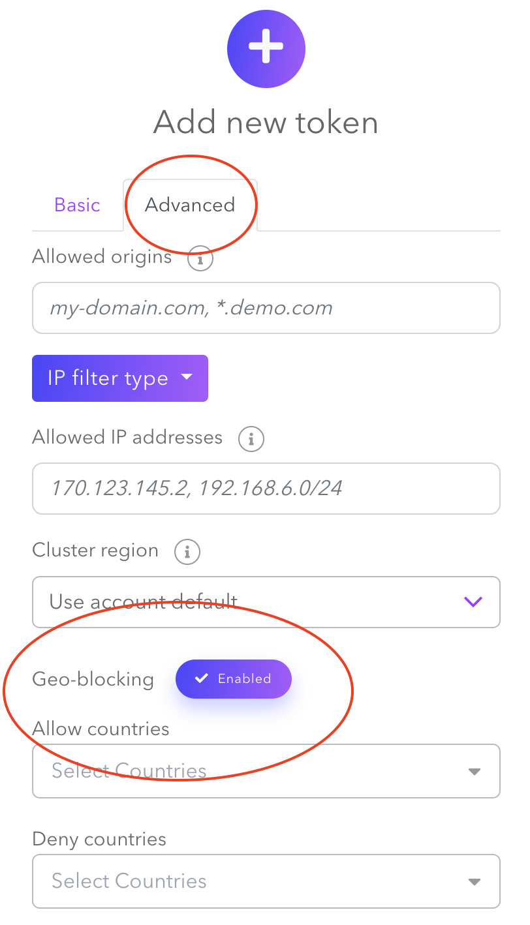This screenshot has width=530, height=925.
Task: Focus the Allowed IP addresses text field
Action: click(266, 489)
